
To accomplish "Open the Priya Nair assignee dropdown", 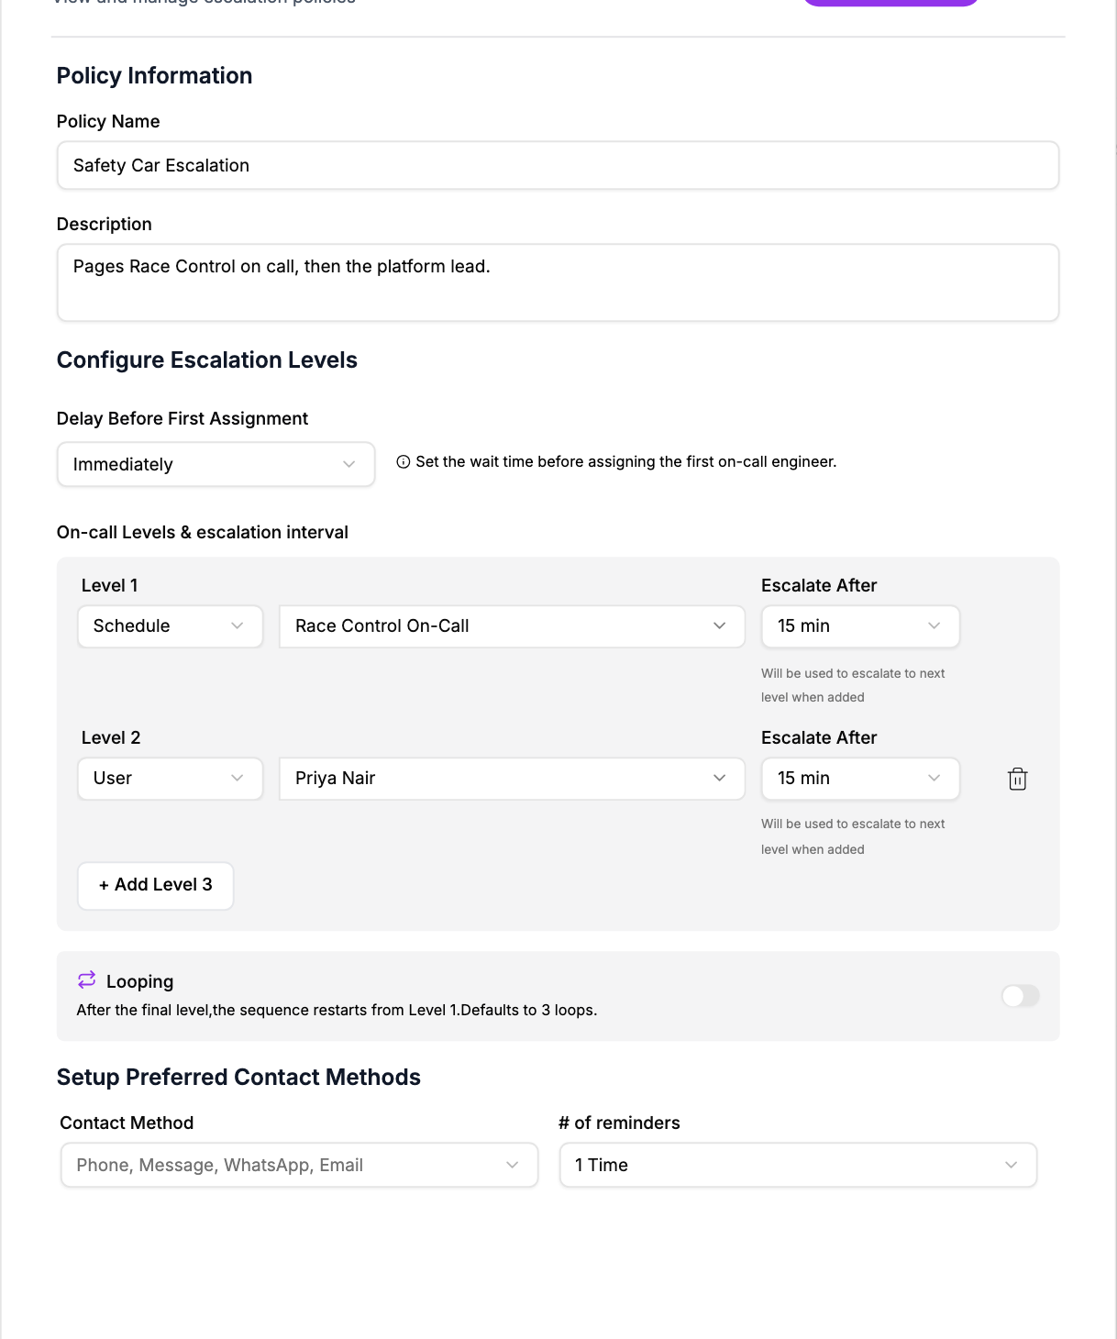I will (x=512, y=779).
